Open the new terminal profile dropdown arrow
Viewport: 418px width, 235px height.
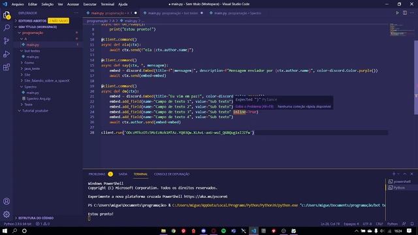tap(398, 174)
